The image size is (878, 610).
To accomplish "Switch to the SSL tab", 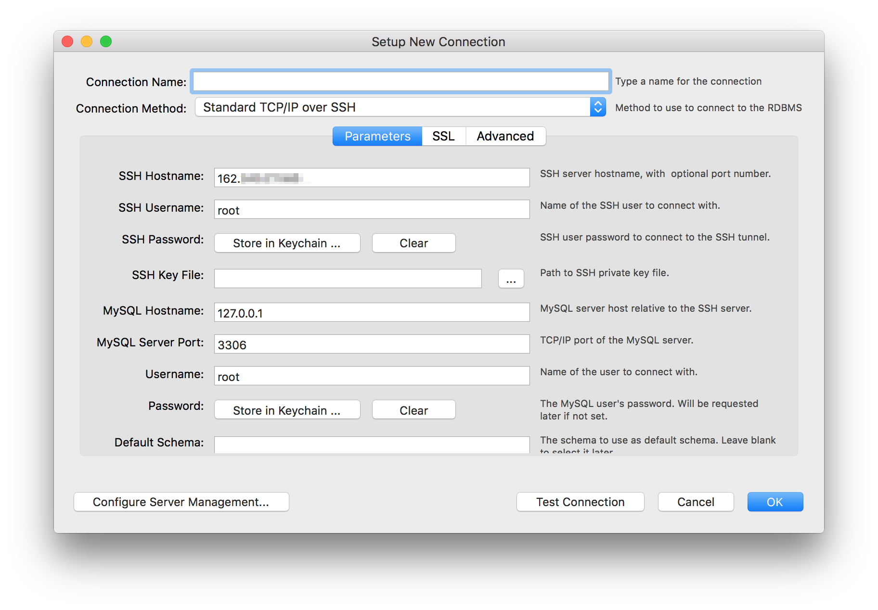I will pos(443,136).
